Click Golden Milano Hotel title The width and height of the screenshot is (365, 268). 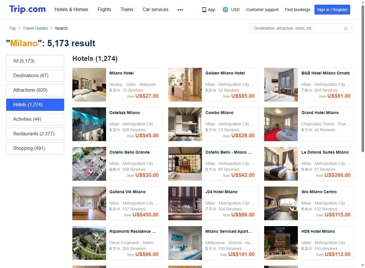point(225,73)
